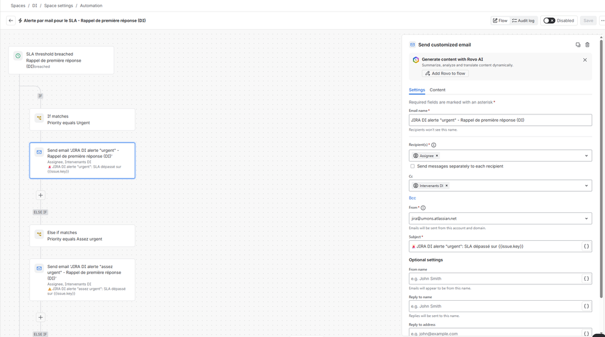
Task: Click the Bcc link
Action: [x=412, y=198]
